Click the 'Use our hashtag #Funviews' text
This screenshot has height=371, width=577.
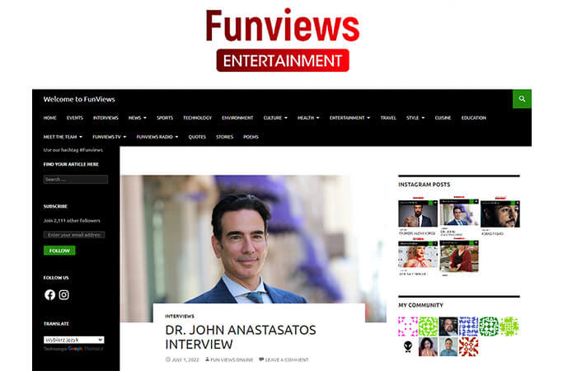[73, 150]
